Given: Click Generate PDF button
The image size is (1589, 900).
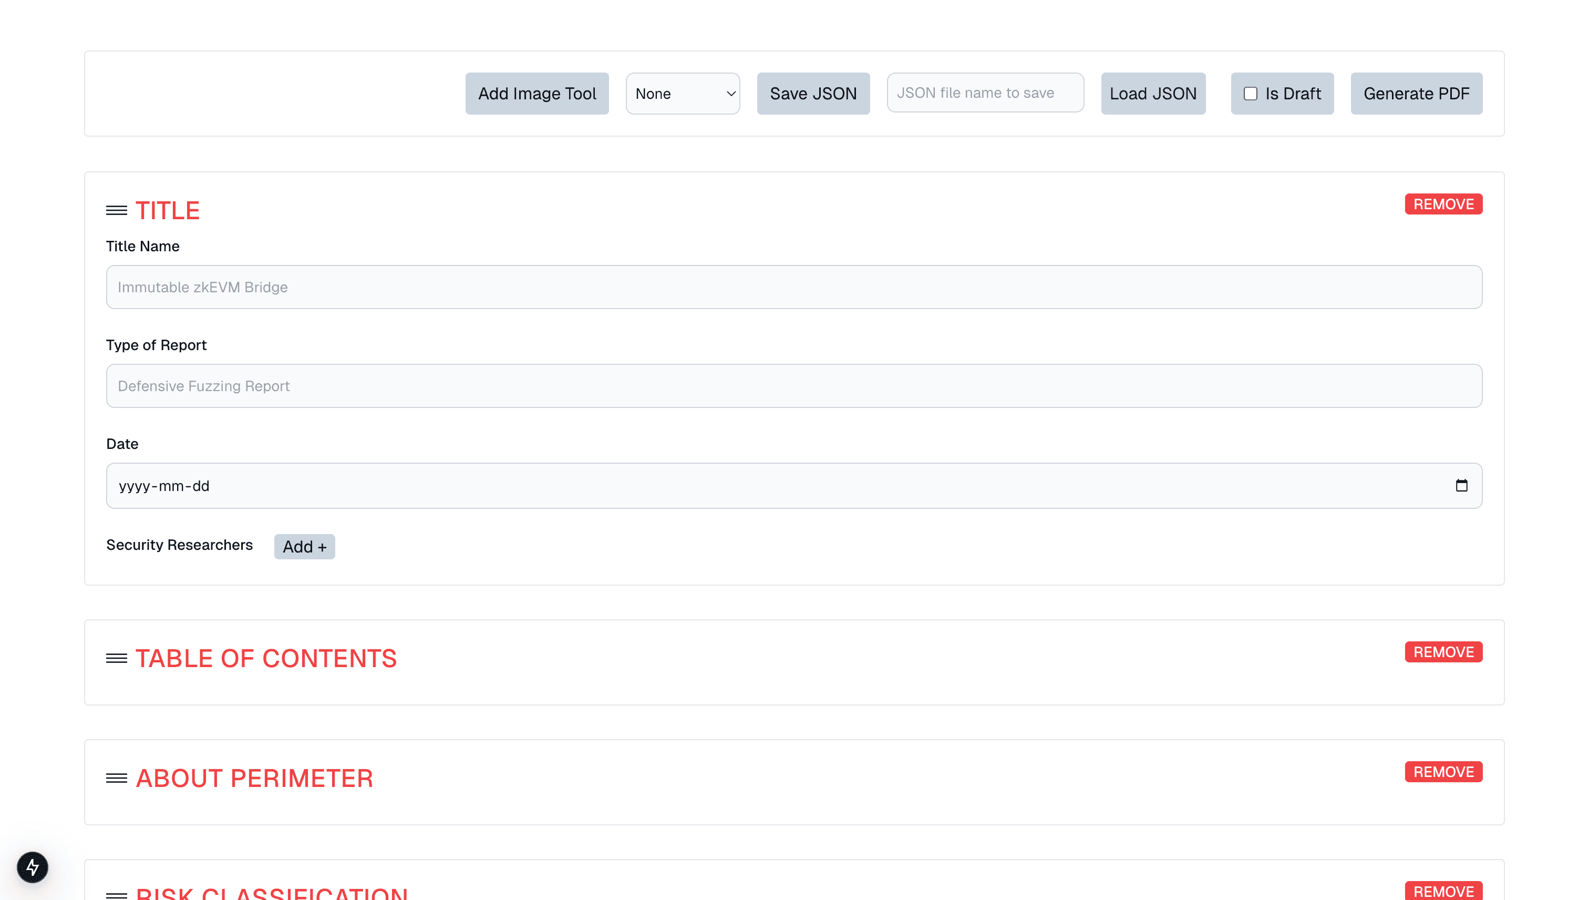Looking at the screenshot, I should [1416, 94].
